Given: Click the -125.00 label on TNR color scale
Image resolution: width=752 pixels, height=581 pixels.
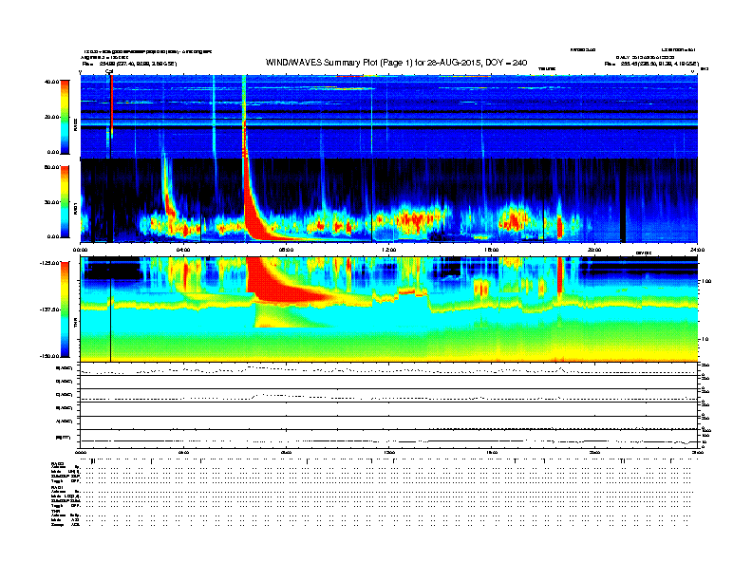Looking at the screenshot, I should pos(49,263).
